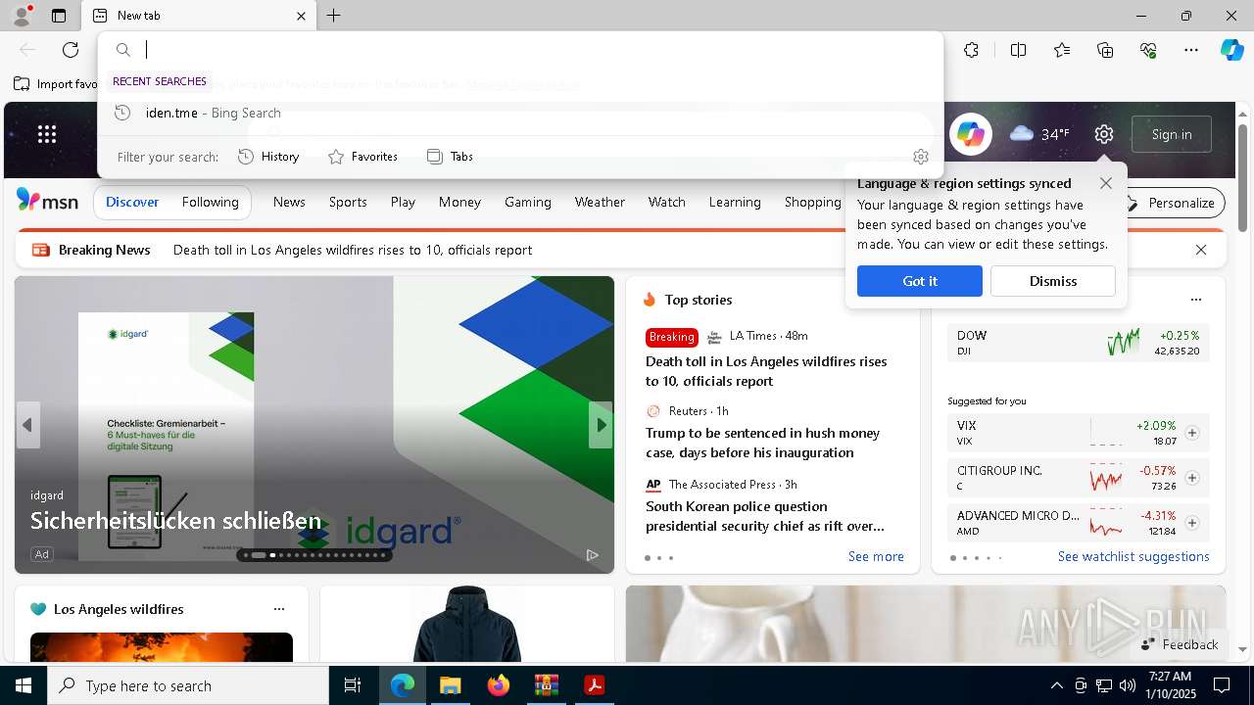Select the Discover tab
Viewport: 1254px width, 705px height.
click(x=132, y=203)
